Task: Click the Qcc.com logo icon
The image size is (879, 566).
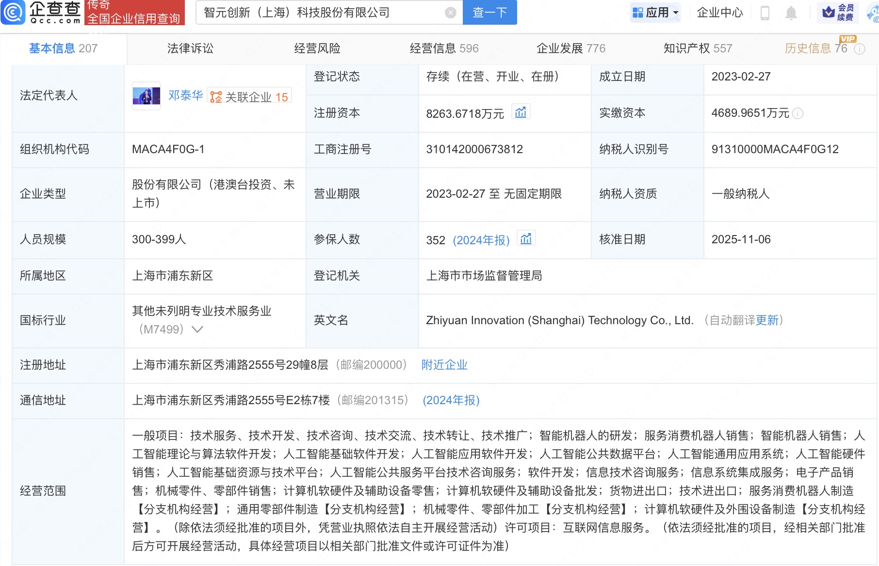Action: (x=13, y=12)
